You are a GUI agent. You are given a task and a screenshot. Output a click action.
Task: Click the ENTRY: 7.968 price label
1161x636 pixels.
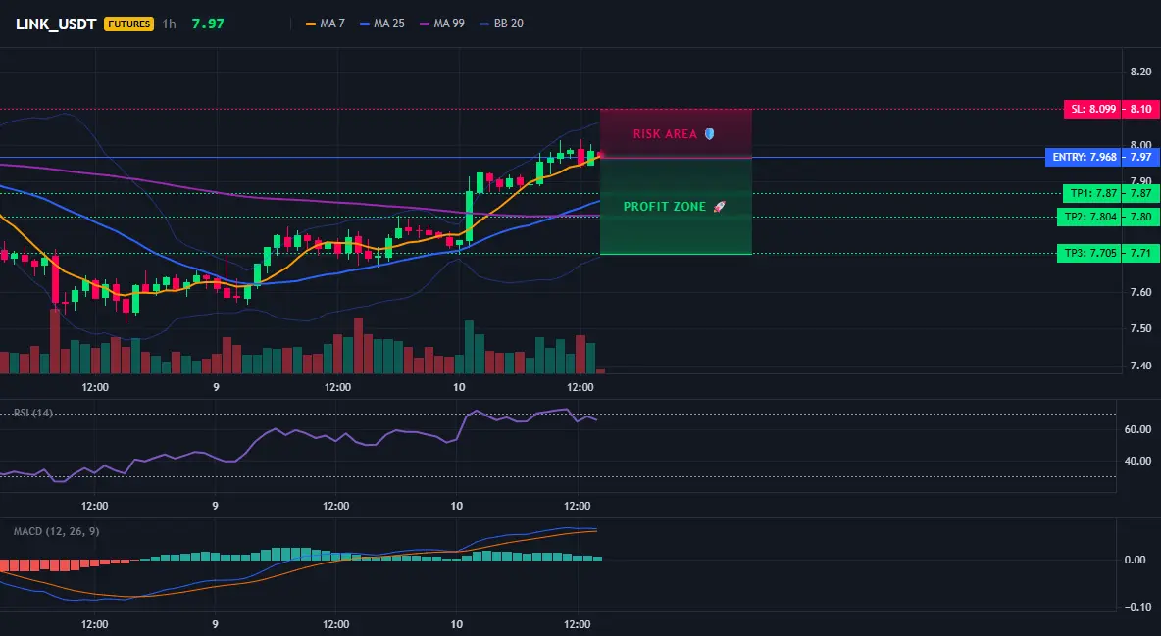coord(1084,157)
